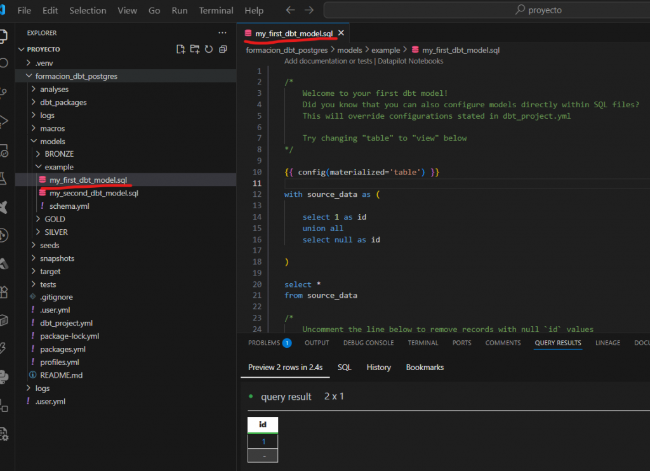Open the Explorer more actions menu

[222, 33]
